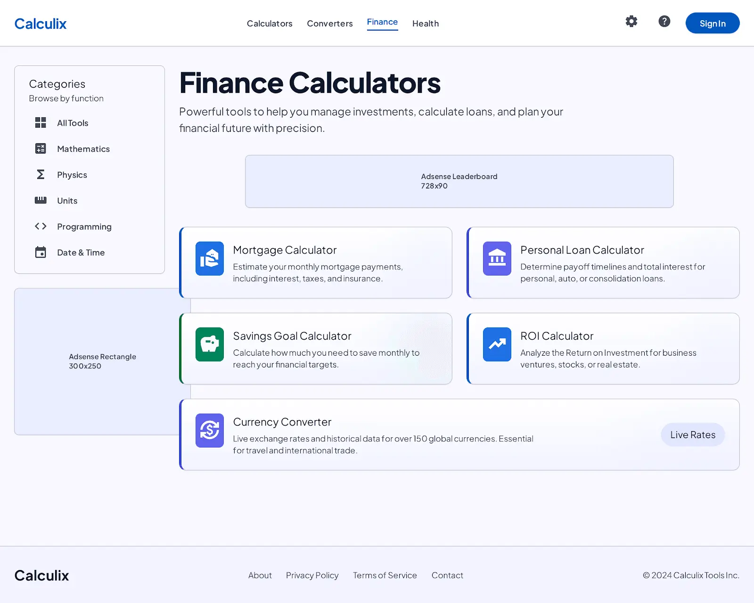The height and width of the screenshot is (603, 754).
Task: Click the Units ruler icon
Action: pos(41,201)
